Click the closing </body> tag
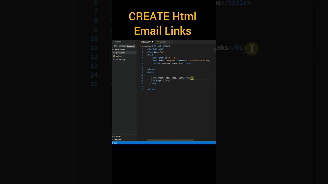The height and width of the screenshot is (184, 328). click(153, 84)
